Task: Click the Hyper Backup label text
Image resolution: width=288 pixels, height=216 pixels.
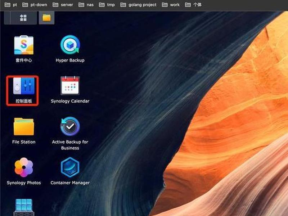Action: [x=70, y=60]
